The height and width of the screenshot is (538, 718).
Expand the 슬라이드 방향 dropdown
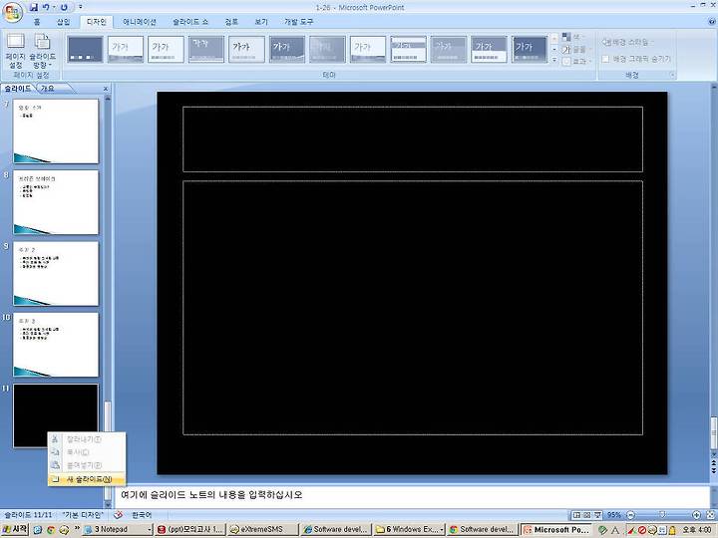42,51
